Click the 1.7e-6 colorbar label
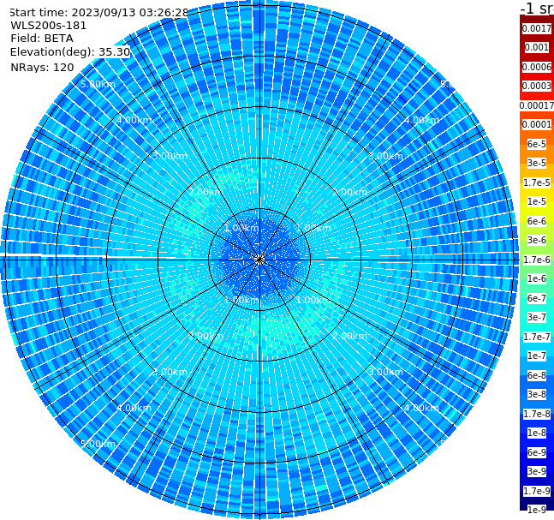This screenshot has width=554, height=520. [537, 260]
